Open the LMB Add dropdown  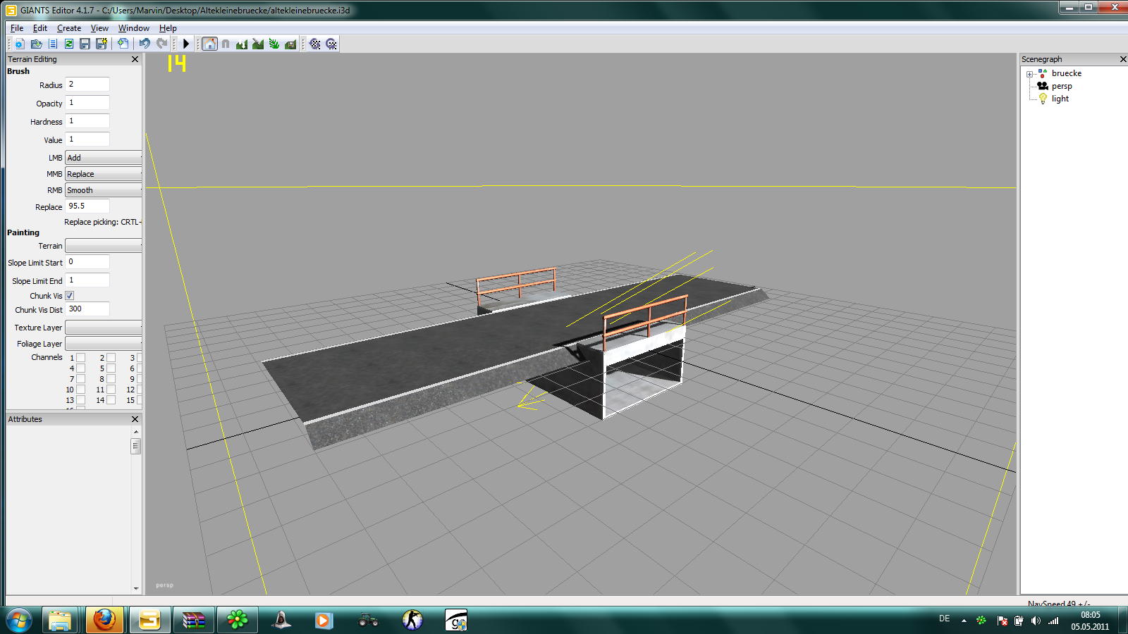tap(104, 158)
